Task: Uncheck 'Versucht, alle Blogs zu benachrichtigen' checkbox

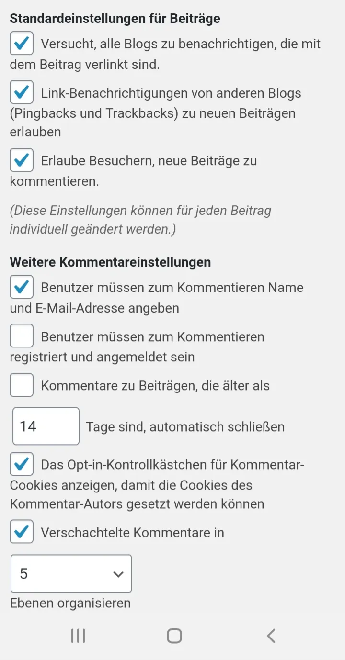Action: [x=22, y=44]
